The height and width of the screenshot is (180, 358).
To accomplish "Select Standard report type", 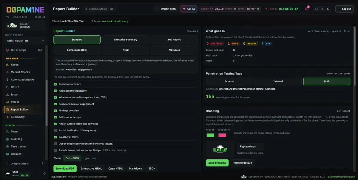I will (77, 40).
